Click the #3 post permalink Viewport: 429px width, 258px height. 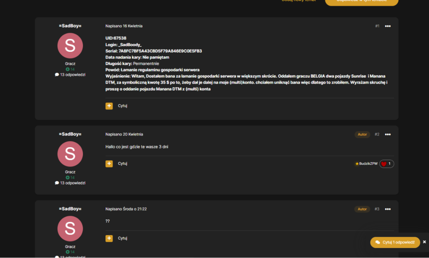click(377, 209)
